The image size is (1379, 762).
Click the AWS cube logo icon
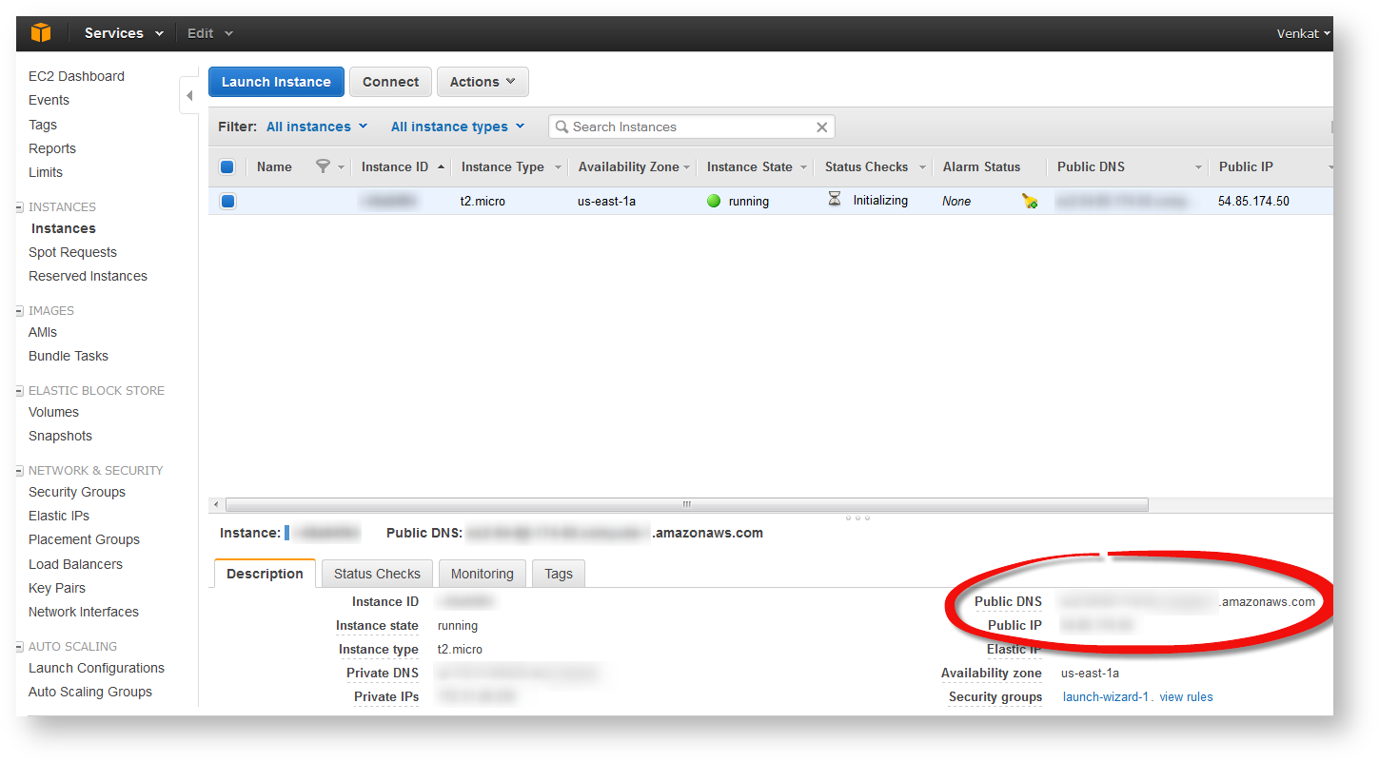[39, 32]
